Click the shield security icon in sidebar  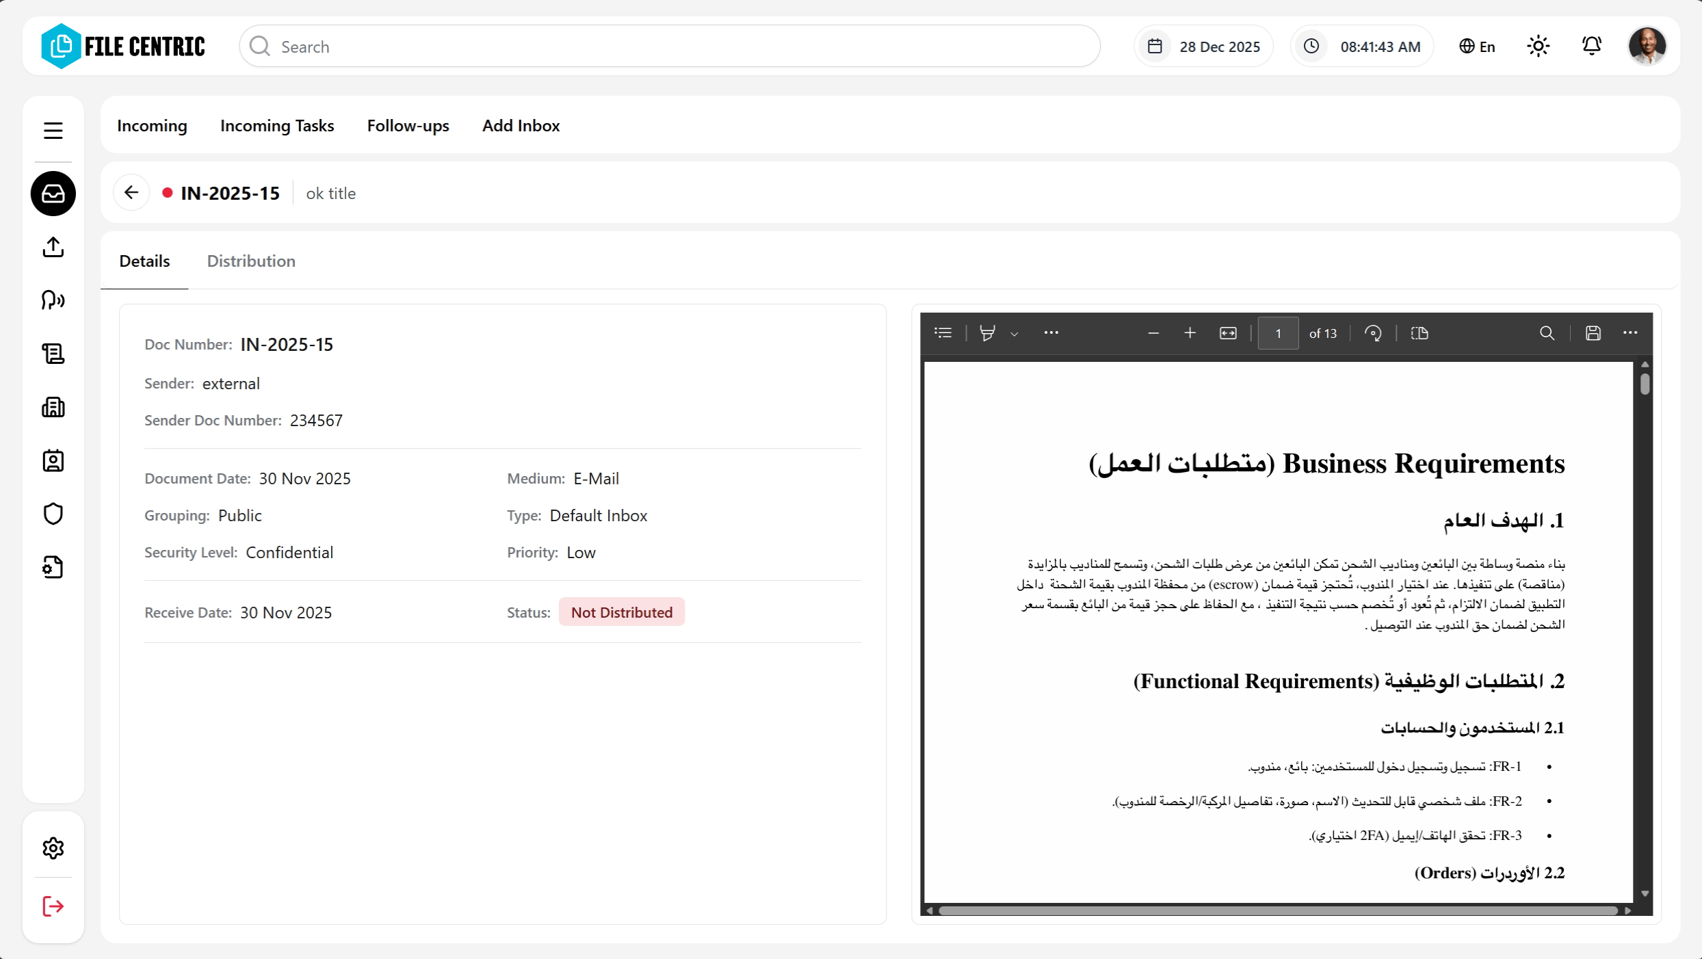pos(53,514)
